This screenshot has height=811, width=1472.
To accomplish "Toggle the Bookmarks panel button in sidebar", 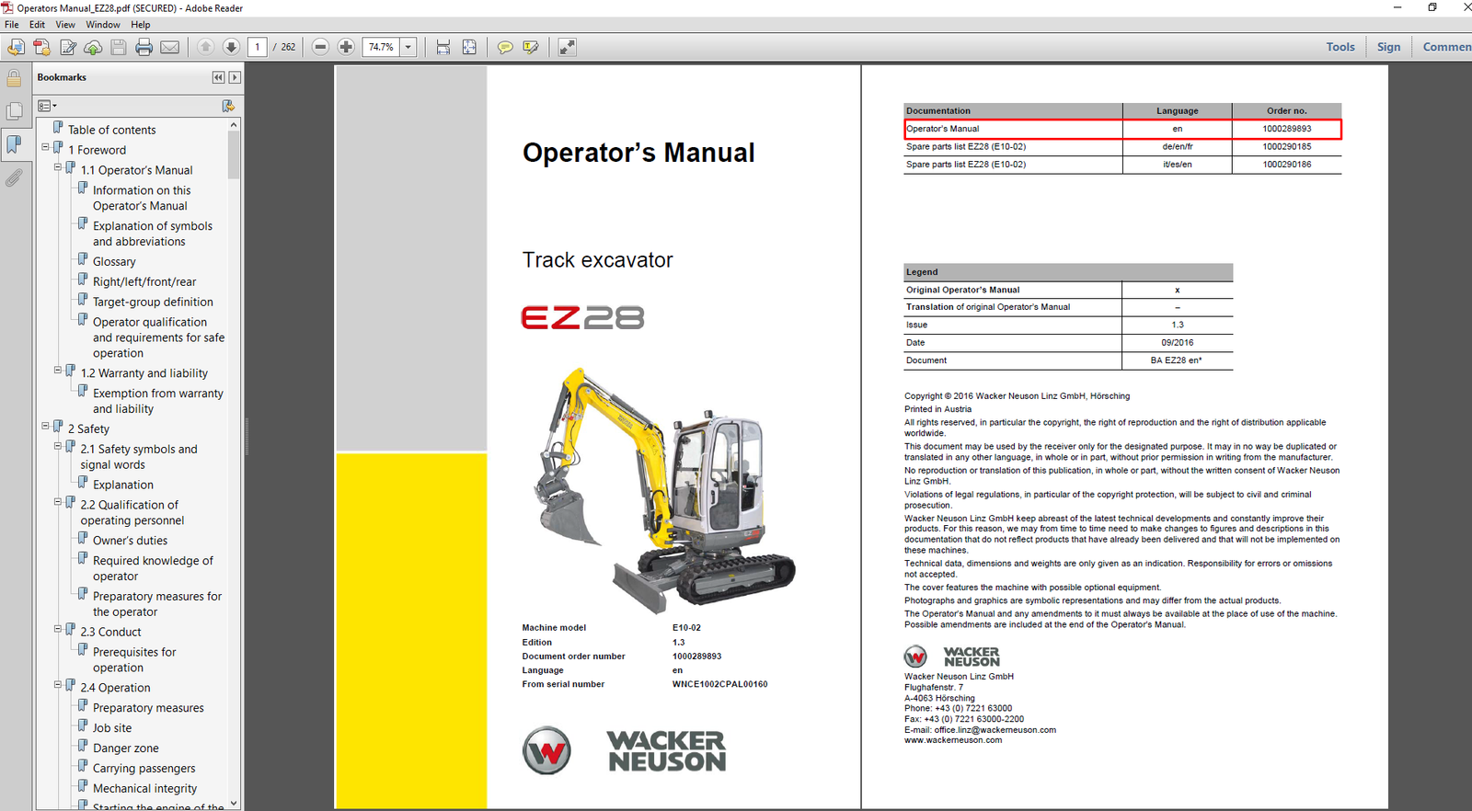I will (x=14, y=144).
